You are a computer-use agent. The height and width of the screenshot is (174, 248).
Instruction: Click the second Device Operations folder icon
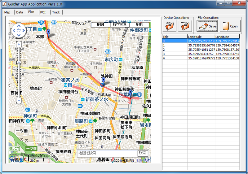click(185, 26)
